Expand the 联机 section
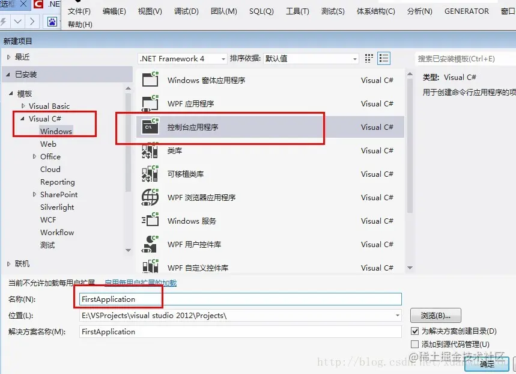 [x=9, y=263]
